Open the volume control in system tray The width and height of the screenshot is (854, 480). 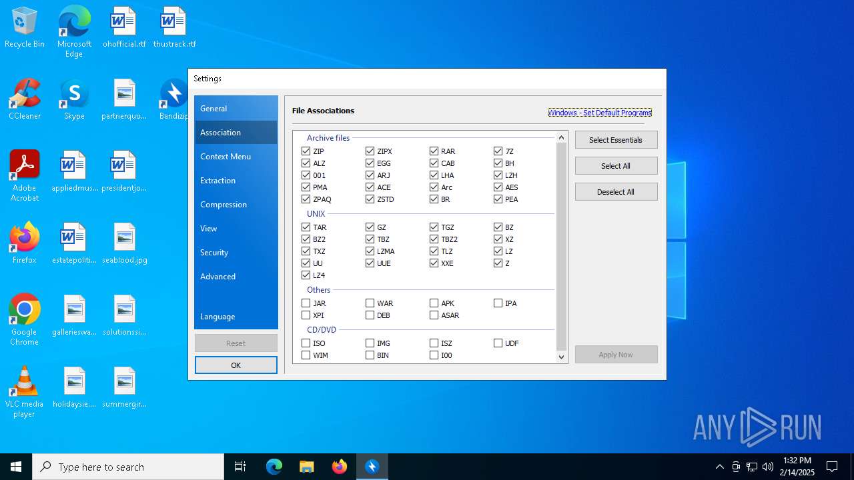[768, 467]
